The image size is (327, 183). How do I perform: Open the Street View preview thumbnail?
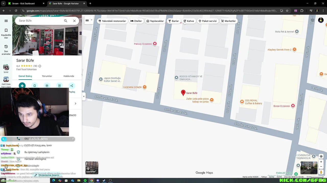point(309,168)
